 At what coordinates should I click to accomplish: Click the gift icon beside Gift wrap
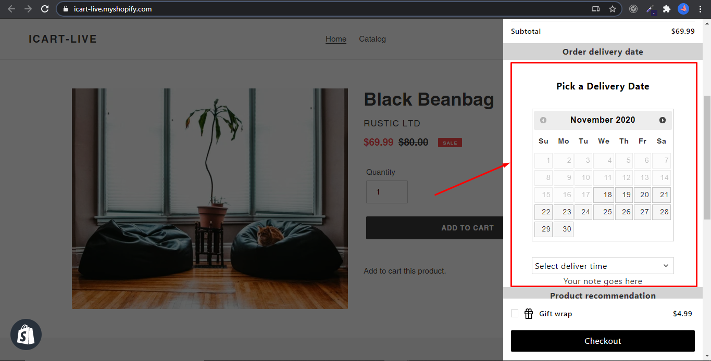point(529,314)
